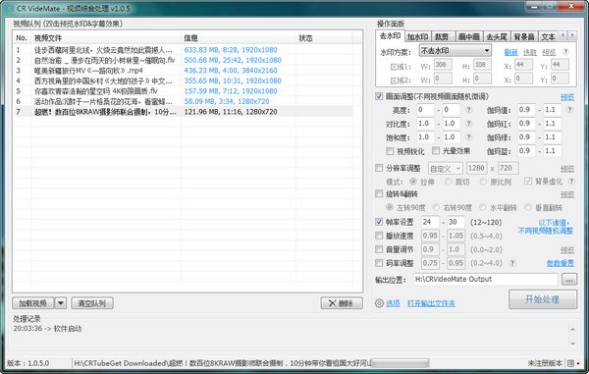The image size is (589, 374).
Task: Click the 刷新 link in watermark row
Action: (x=510, y=52)
